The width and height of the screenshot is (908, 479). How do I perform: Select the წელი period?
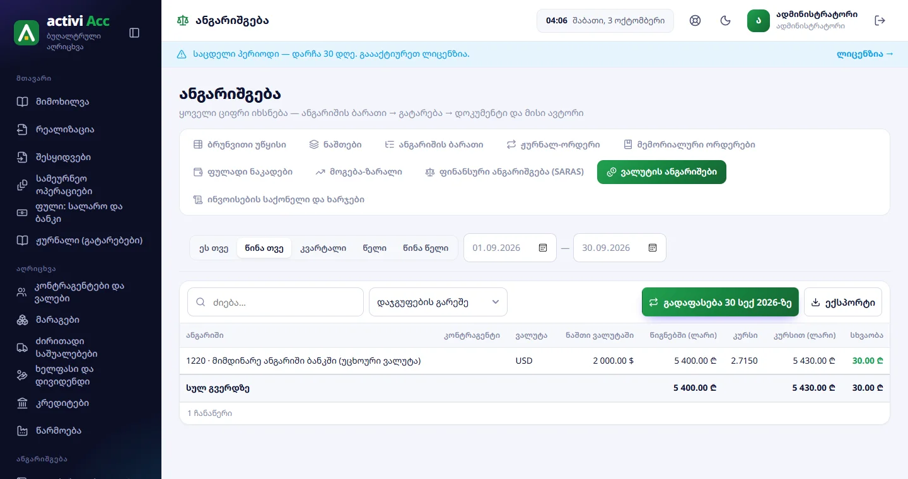[x=375, y=248]
